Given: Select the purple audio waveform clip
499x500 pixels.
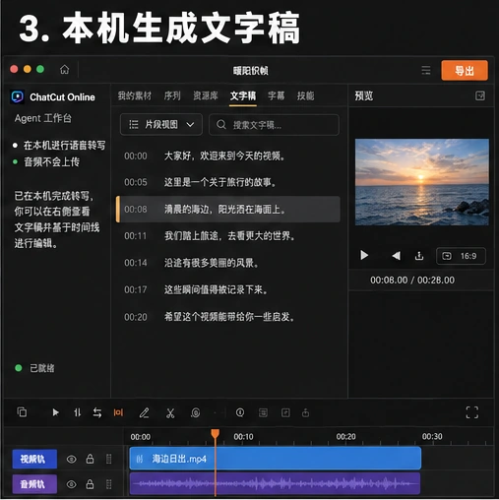Looking at the screenshot, I should point(275,483).
